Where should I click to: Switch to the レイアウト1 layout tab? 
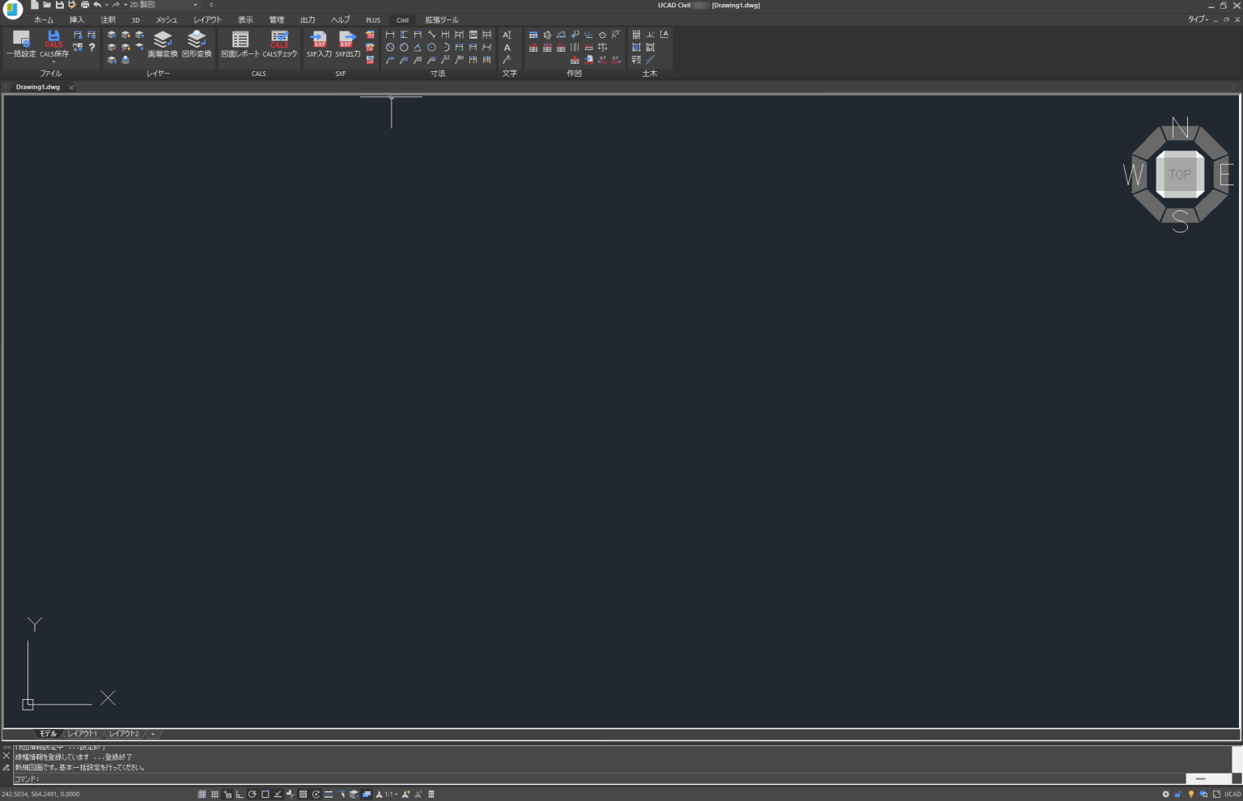point(83,734)
